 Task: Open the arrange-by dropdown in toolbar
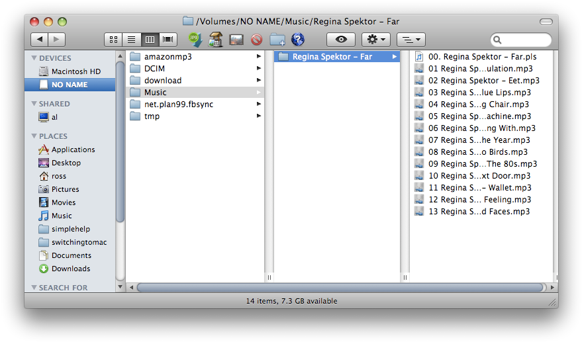tap(411, 39)
